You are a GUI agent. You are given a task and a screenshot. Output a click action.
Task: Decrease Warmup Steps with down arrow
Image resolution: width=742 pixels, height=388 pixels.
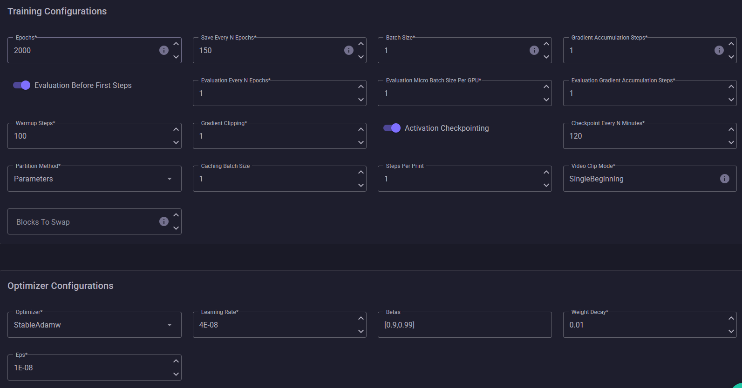click(176, 142)
